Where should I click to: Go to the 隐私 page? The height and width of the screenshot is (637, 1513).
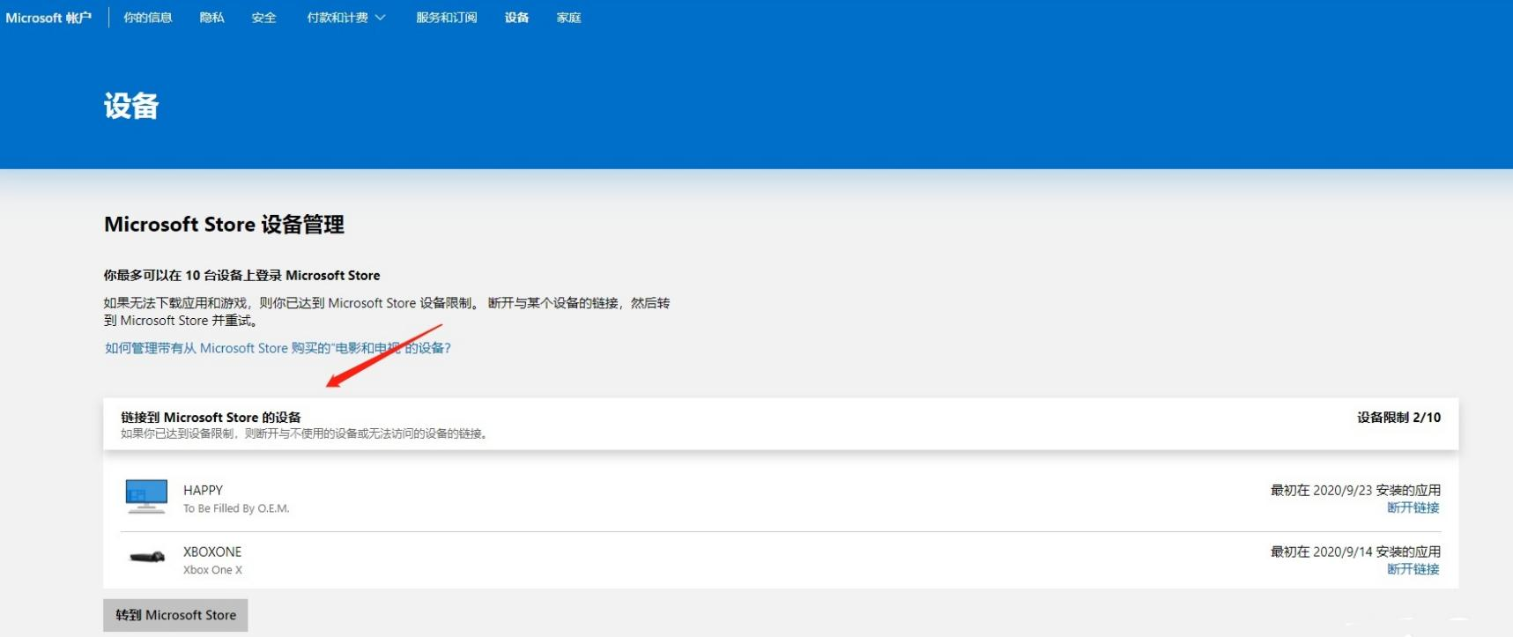211,18
